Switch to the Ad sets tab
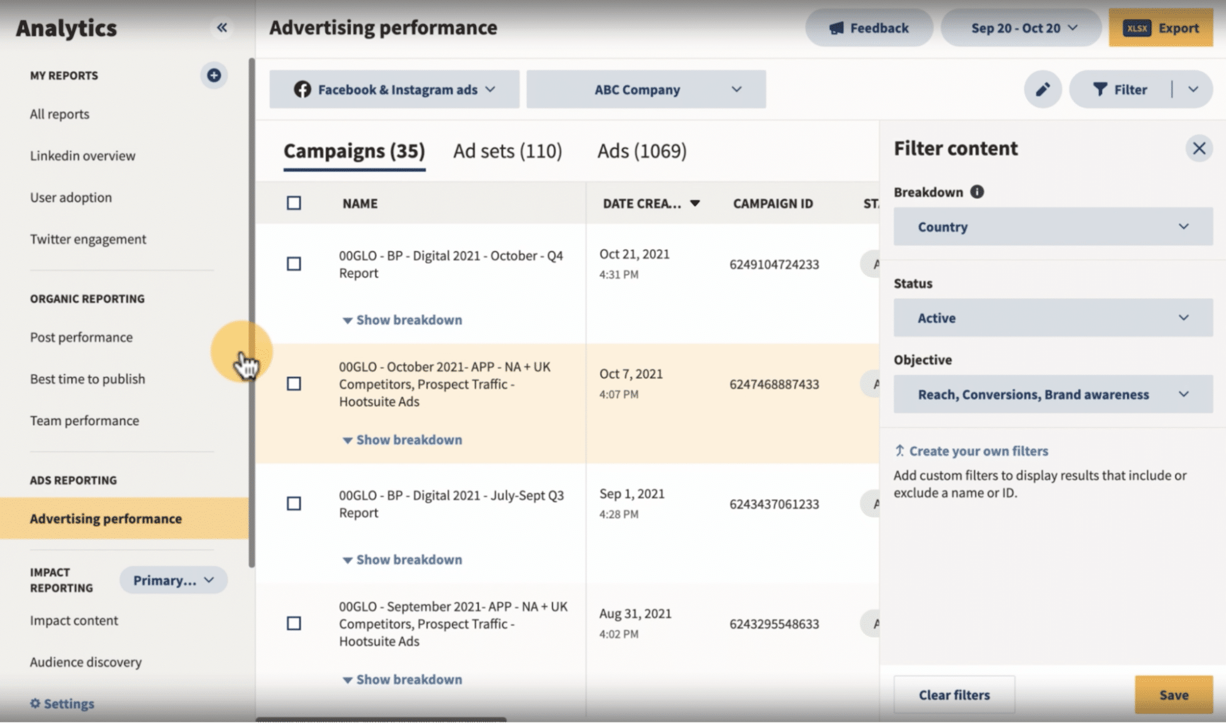 coord(507,151)
